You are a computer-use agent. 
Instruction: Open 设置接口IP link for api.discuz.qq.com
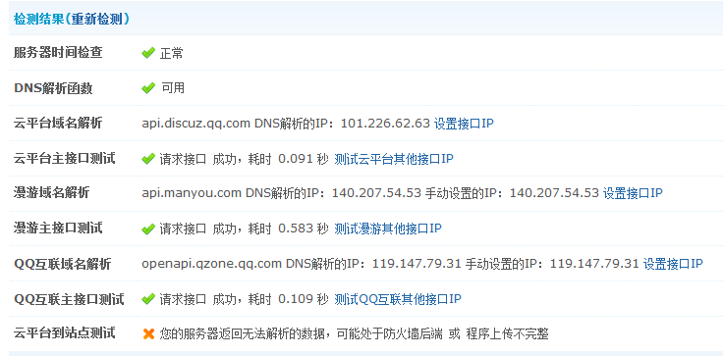pos(464,124)
